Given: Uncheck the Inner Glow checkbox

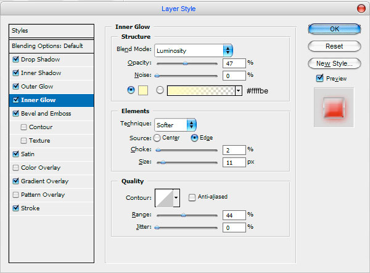Looking at the screenshot, I should (16, 100).
